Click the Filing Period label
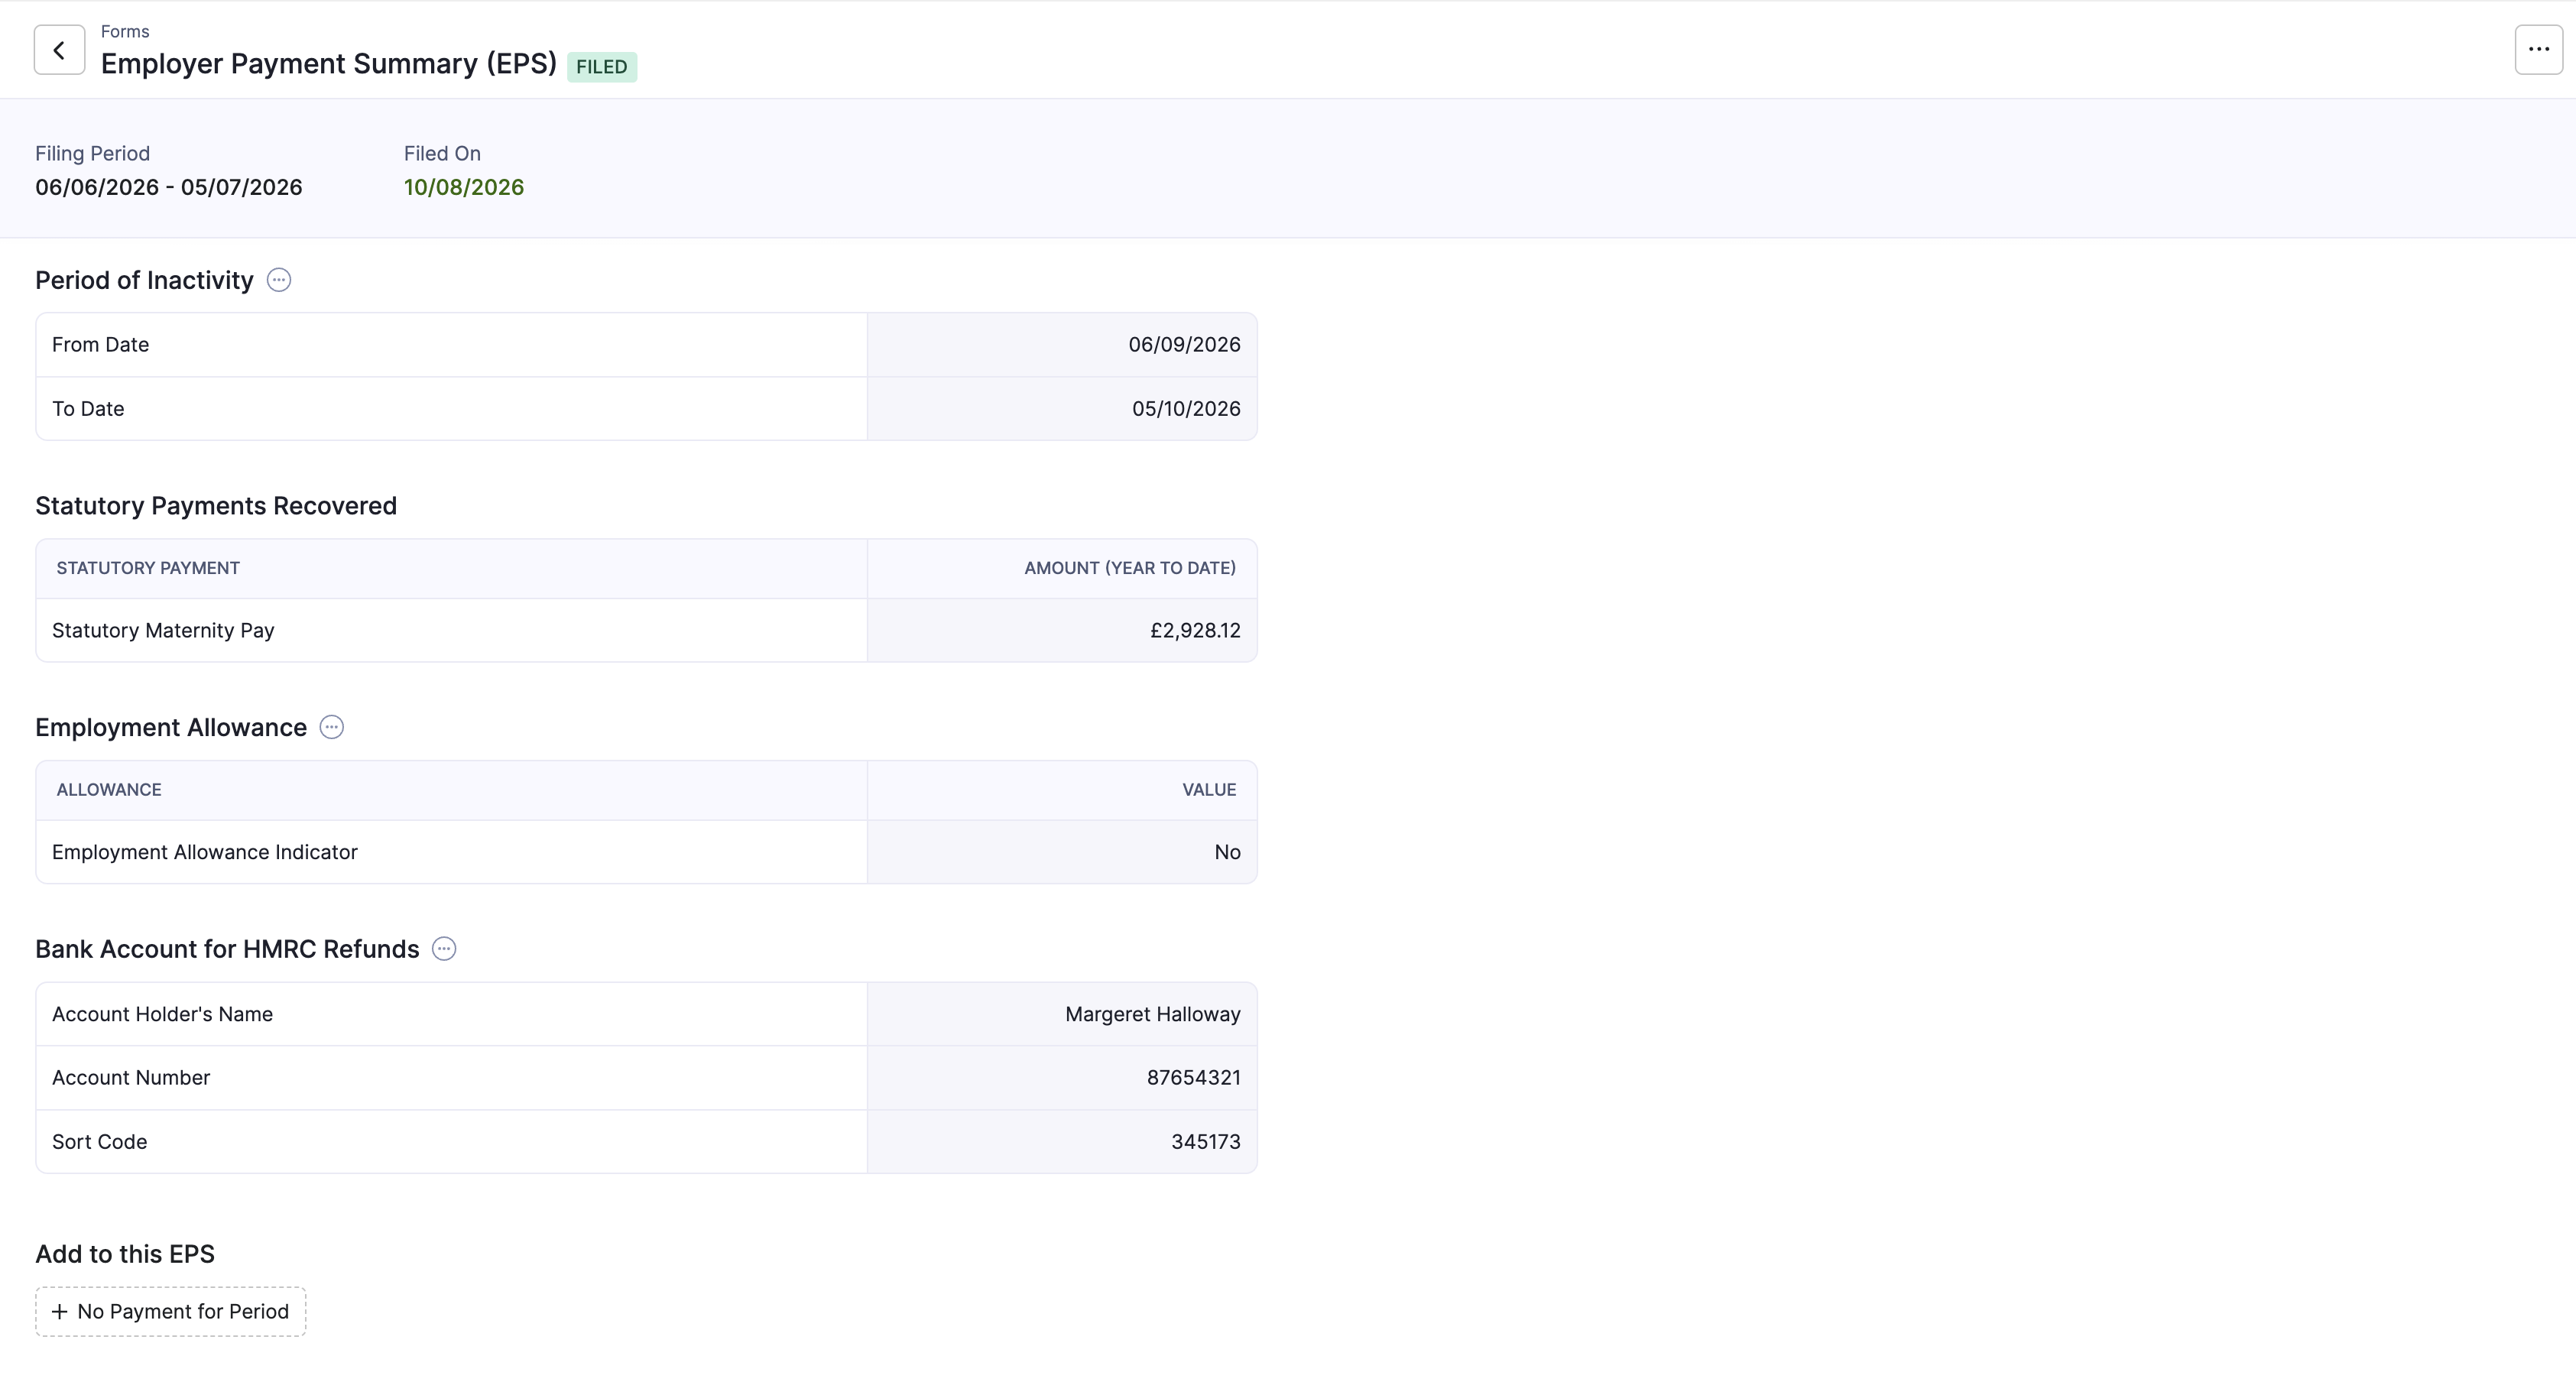The image size is (2576, 1382). point(92,153)
